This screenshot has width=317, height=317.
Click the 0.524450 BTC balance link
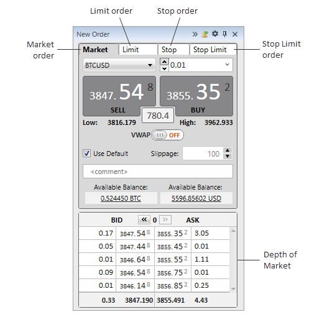[x=121, y=198]
